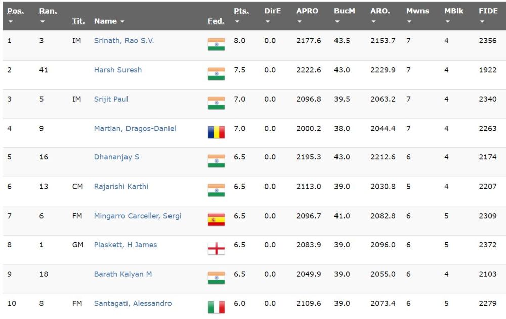Select starting rank 16

point(44,157)
